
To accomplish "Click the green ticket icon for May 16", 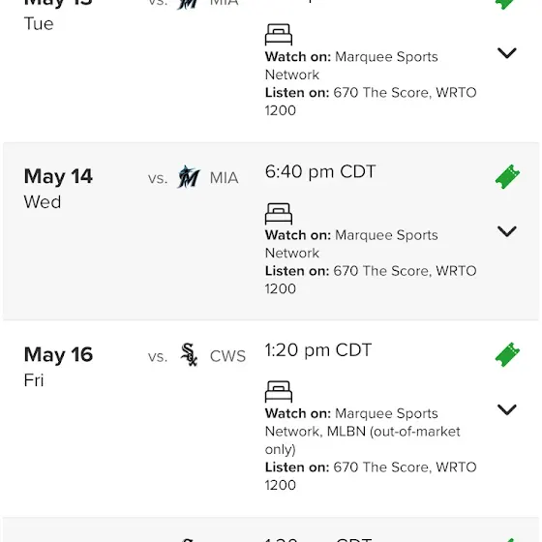I will click(x=507, y=354).
